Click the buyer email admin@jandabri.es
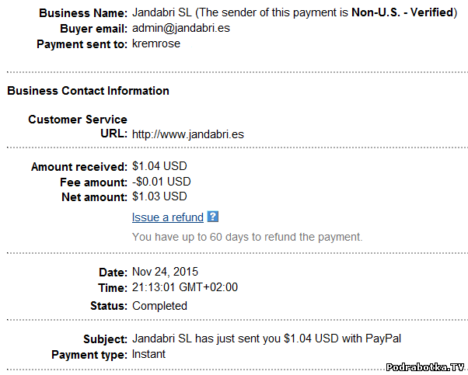 [x=180, y=29]
